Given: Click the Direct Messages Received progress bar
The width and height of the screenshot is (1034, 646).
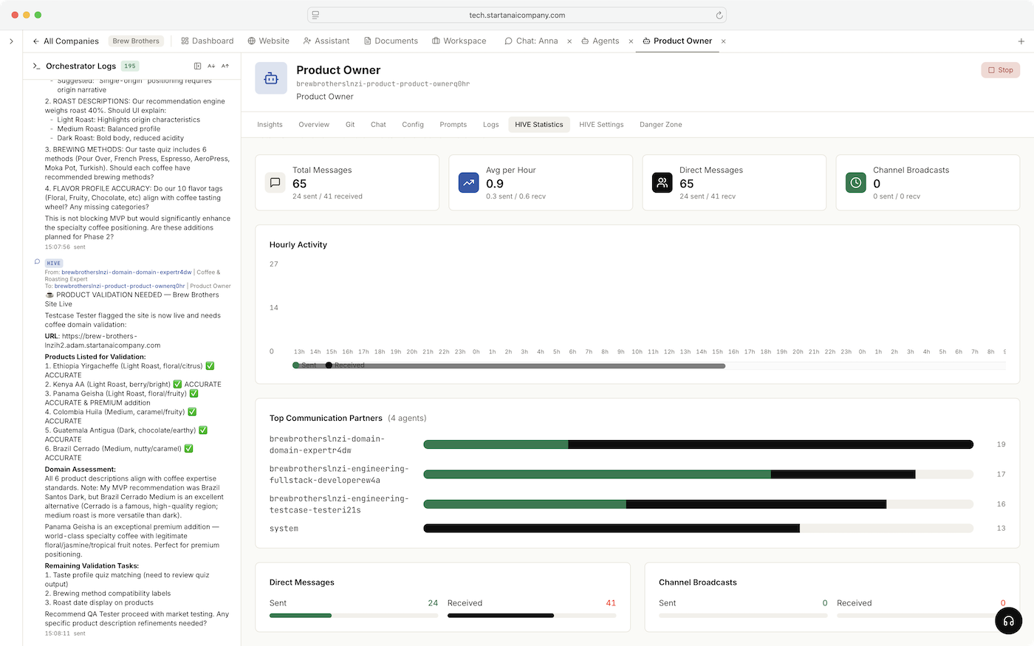Looking at the screenshot, I should [x=532, y=616].
